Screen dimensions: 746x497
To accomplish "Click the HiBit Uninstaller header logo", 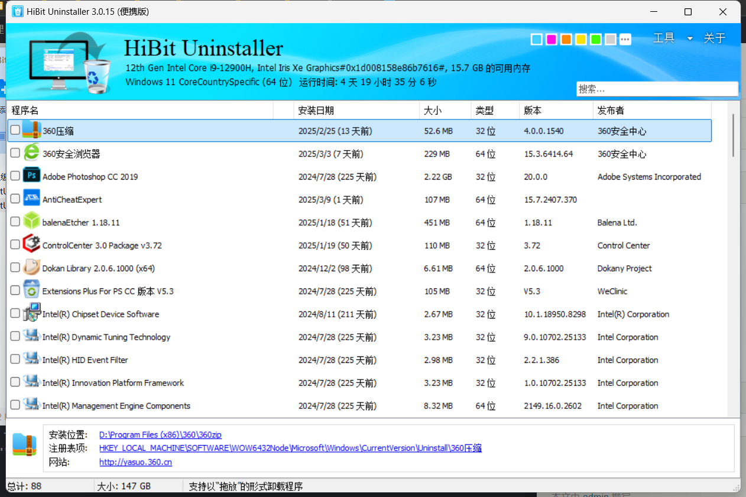I will click(x=70, y=62).
